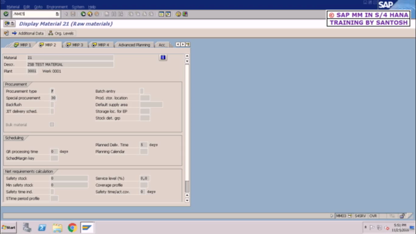The height and width of the screenshot is (234, 416).
Task: Click the Special procurement field with 30
Action: (x=53, y=97)
